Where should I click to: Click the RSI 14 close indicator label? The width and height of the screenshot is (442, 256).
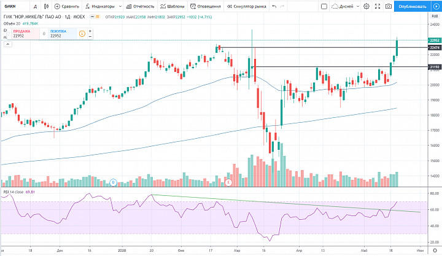tap(14, 192)
